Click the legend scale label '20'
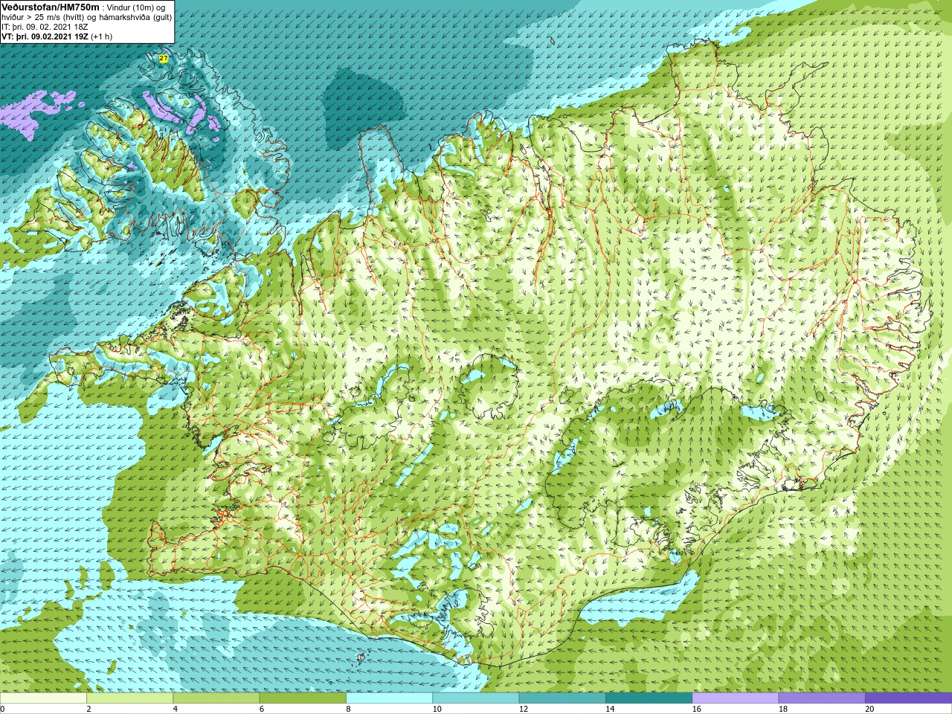 (x=869, y=709)
